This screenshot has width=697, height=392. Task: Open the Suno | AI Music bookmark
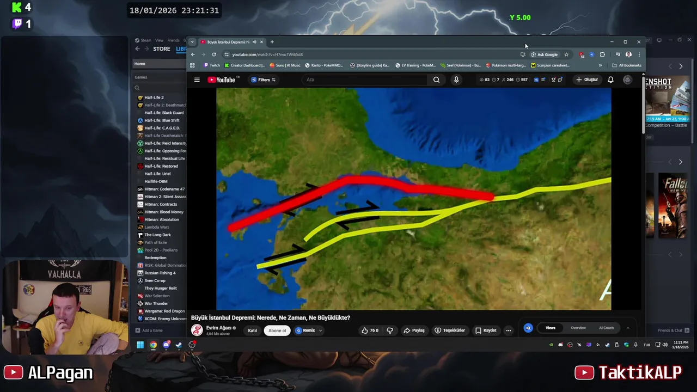tap(285, 65)
